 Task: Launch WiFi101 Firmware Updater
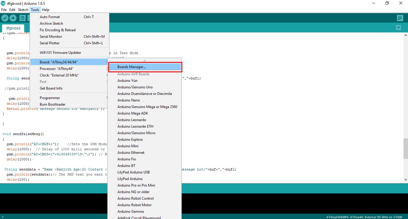click(x=69, y=53)
